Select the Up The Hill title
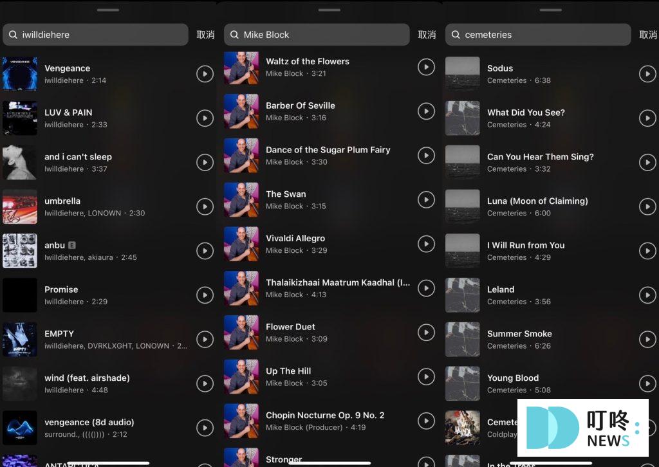 tap(288, 371)
